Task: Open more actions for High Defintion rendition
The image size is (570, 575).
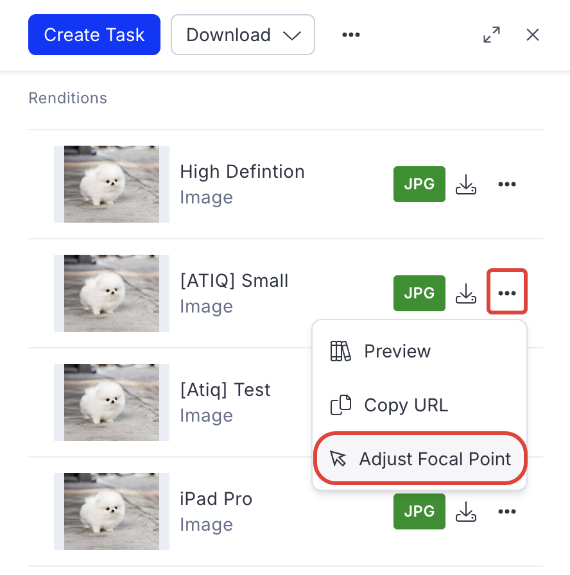Action: [507, 184]
